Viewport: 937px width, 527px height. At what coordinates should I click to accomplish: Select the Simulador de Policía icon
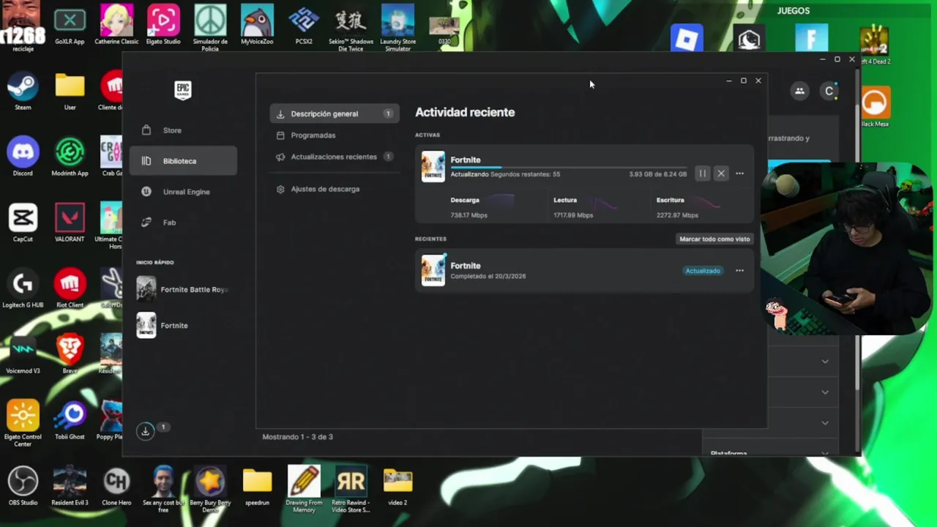[x=210, y=28]
